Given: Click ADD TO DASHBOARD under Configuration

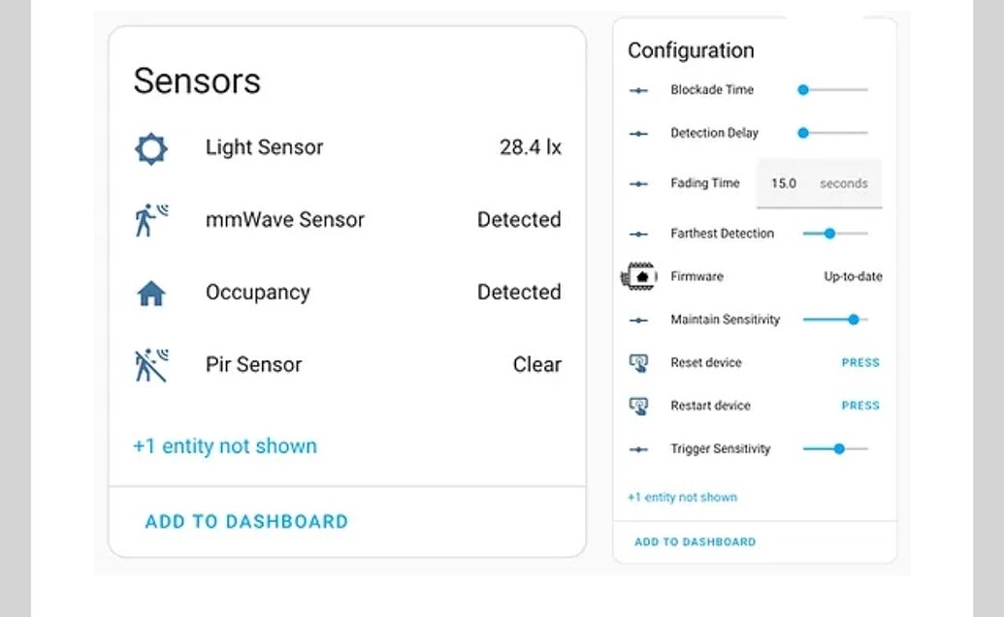Looking at the screenshot, I should [x=695, y=541].
